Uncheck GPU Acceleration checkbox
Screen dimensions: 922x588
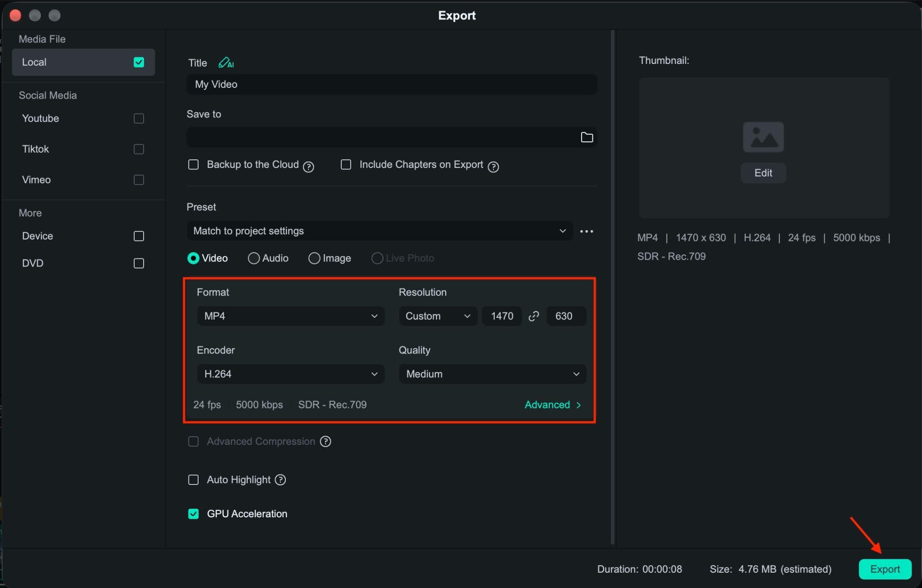coord(193,514)
